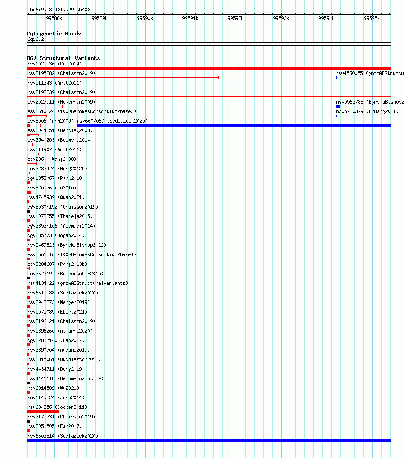The image size is (404, 458).
Task: Open nsv3196121 (Chaisson2019) variant
Action: [61, 321]
